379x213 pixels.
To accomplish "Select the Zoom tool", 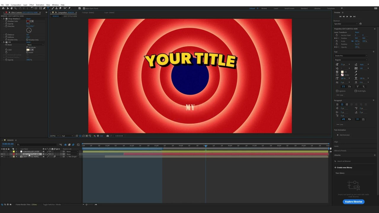I will point(15,8).
